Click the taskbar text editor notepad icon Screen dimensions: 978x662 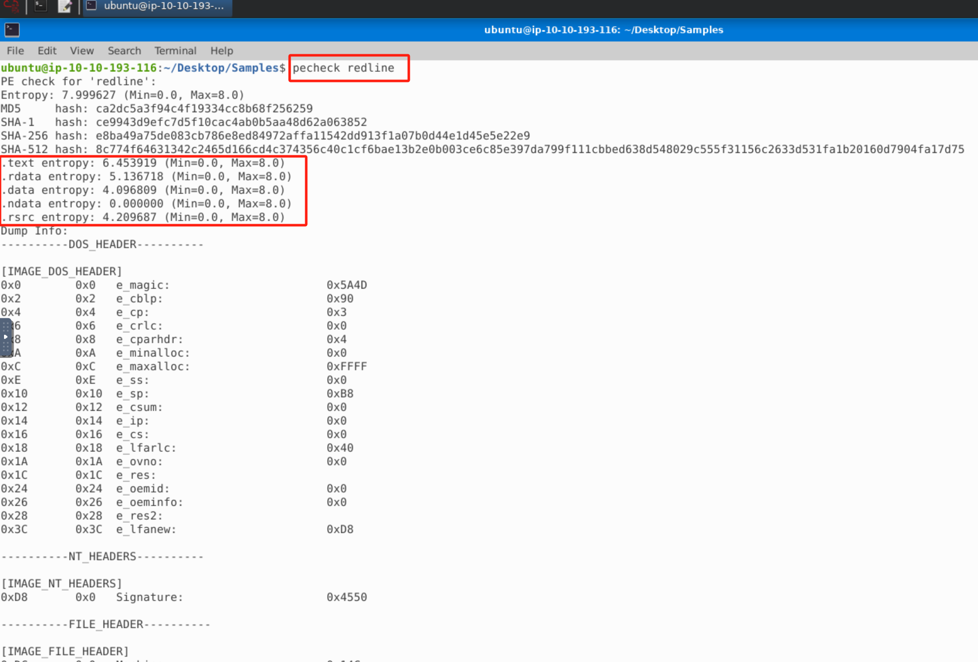coord(65,6)
